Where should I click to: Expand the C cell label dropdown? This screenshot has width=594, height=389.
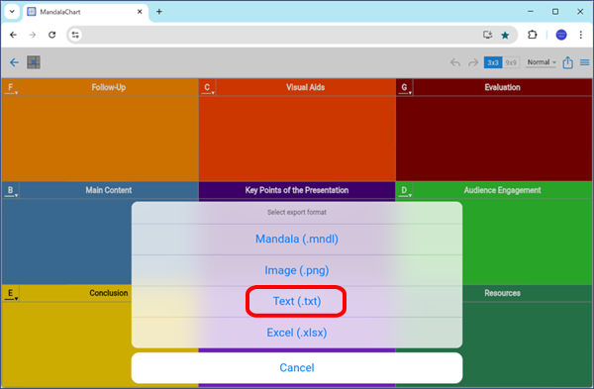tap(207, 88)
